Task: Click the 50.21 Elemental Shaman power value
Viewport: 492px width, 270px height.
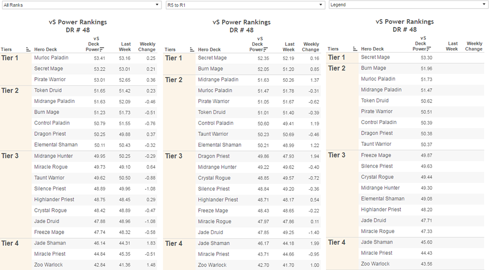Action: 263,145
